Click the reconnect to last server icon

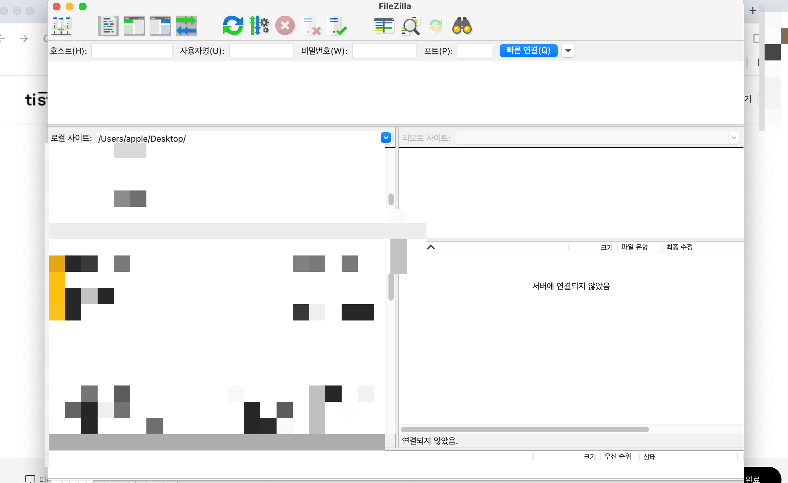coord(337,25)
